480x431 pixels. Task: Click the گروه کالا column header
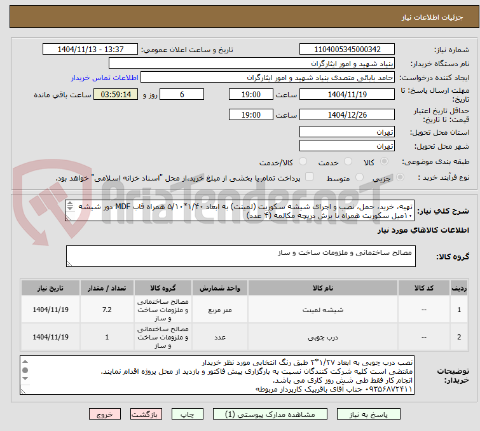163,288
